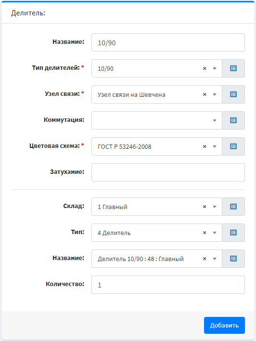Focus the Количество input field
Viewport: 256px width, 341px height.
(168, 285)
